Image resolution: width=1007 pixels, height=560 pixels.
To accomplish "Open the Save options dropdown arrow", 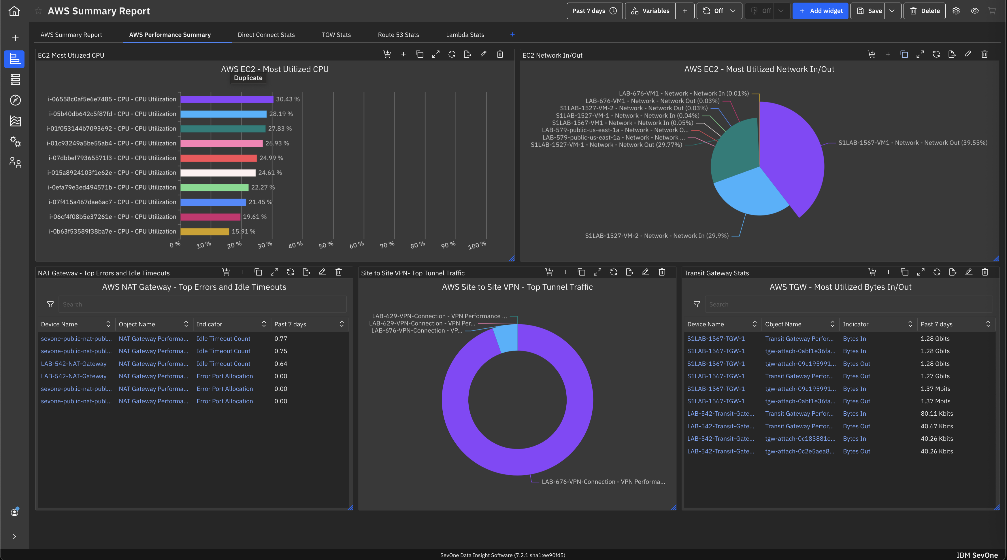I will tap(892, 11).
